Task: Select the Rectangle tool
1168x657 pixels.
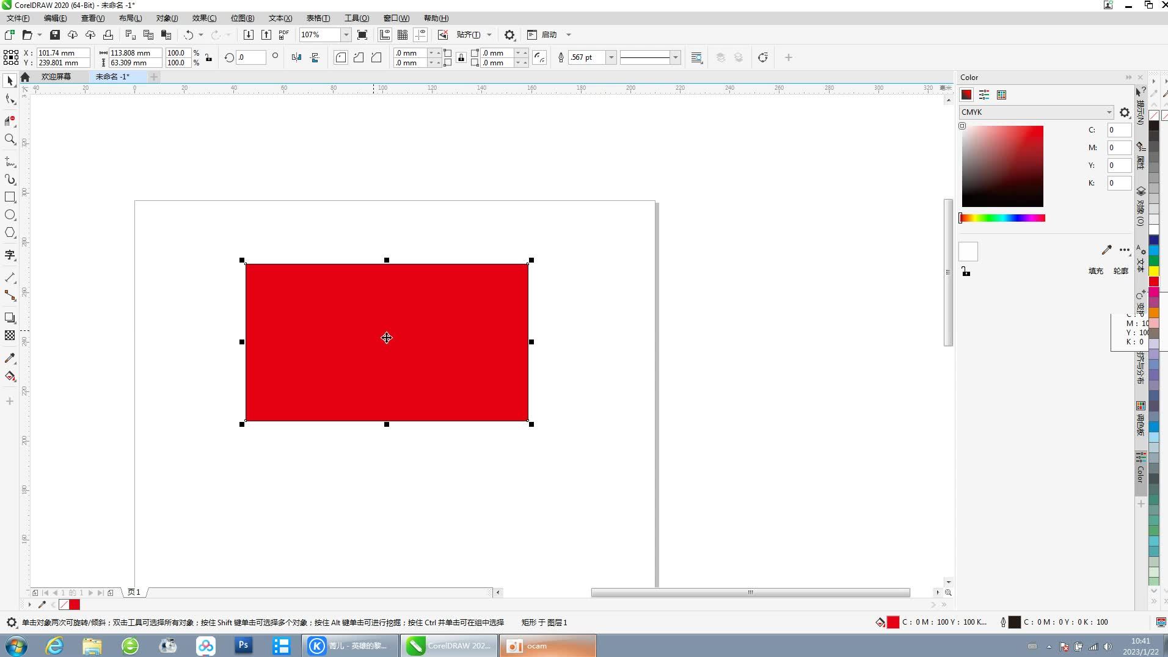Action: click(x=10, y=197)
